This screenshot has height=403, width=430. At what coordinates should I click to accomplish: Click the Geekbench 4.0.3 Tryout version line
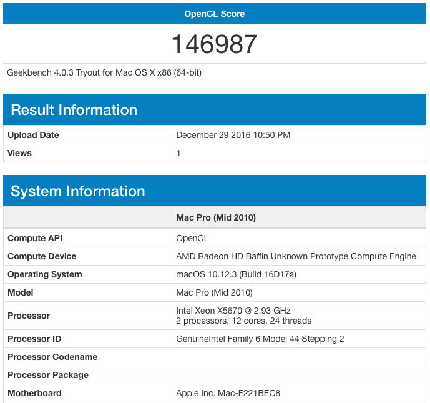pos(104,72)
